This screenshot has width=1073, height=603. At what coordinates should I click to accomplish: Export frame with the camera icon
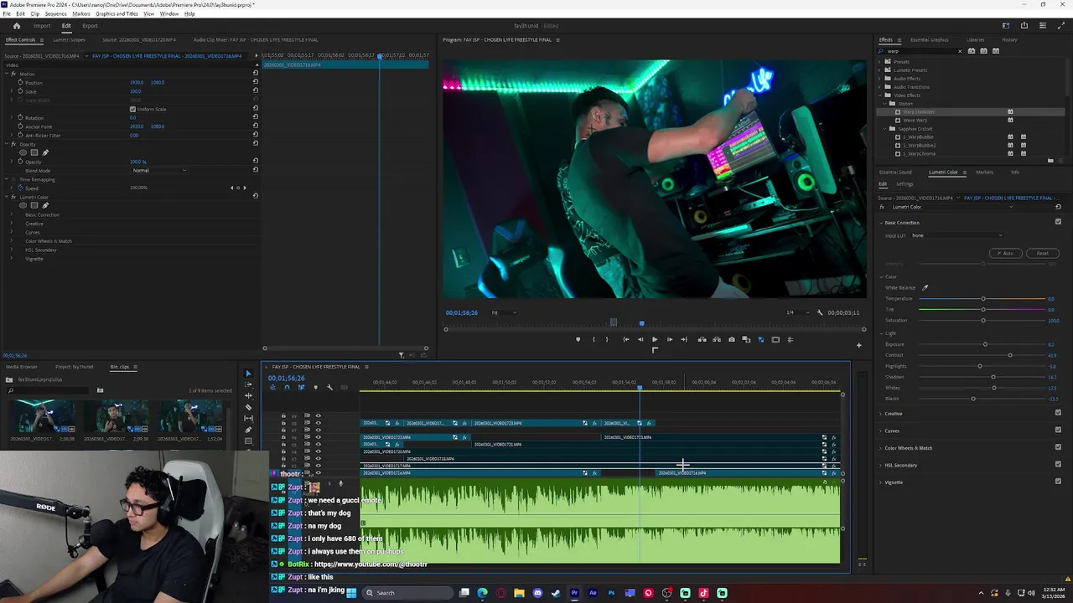click(x=732, y=339)
